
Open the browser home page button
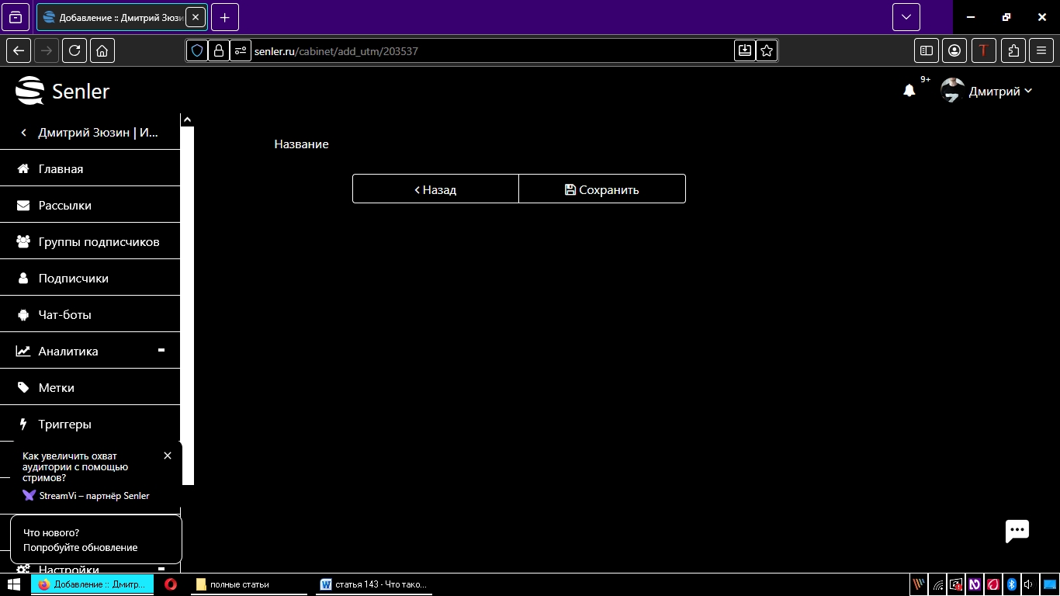tap(102, 50)
